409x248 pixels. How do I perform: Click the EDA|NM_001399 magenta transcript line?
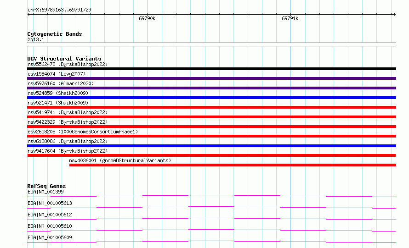tap(211, 196)
